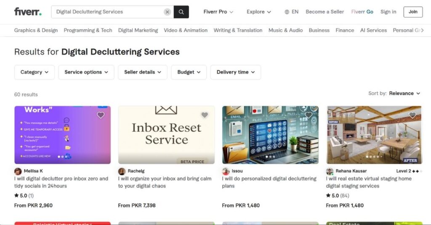The image size is (431, 225).
Task: Click the Fiverr Go link
Action: [x=362, y=12]
